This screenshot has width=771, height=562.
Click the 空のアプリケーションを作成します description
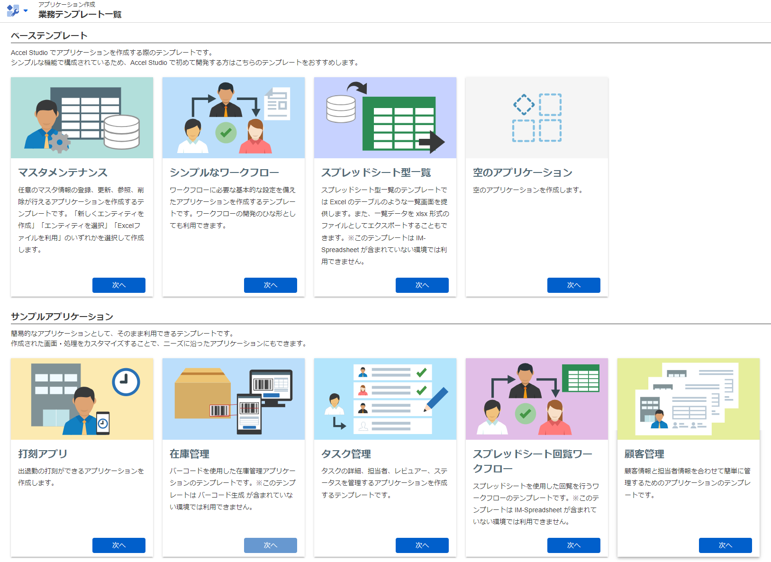(x=528, y=190)
